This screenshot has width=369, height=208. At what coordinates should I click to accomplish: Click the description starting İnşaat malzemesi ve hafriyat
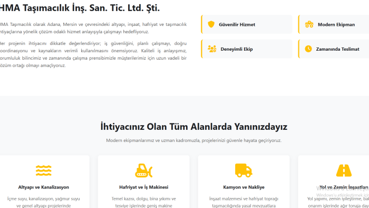244,202
